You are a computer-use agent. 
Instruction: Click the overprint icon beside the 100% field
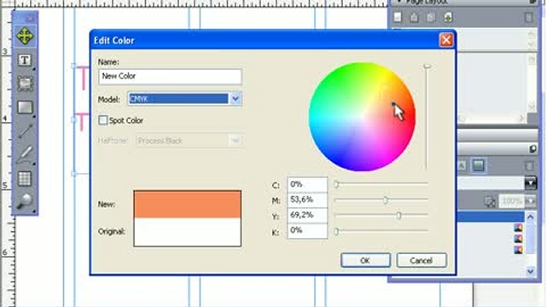point(489,201)
